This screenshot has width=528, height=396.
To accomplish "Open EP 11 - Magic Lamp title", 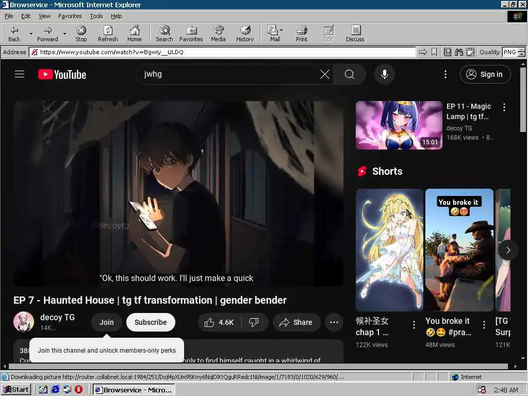I will [468, 111].
